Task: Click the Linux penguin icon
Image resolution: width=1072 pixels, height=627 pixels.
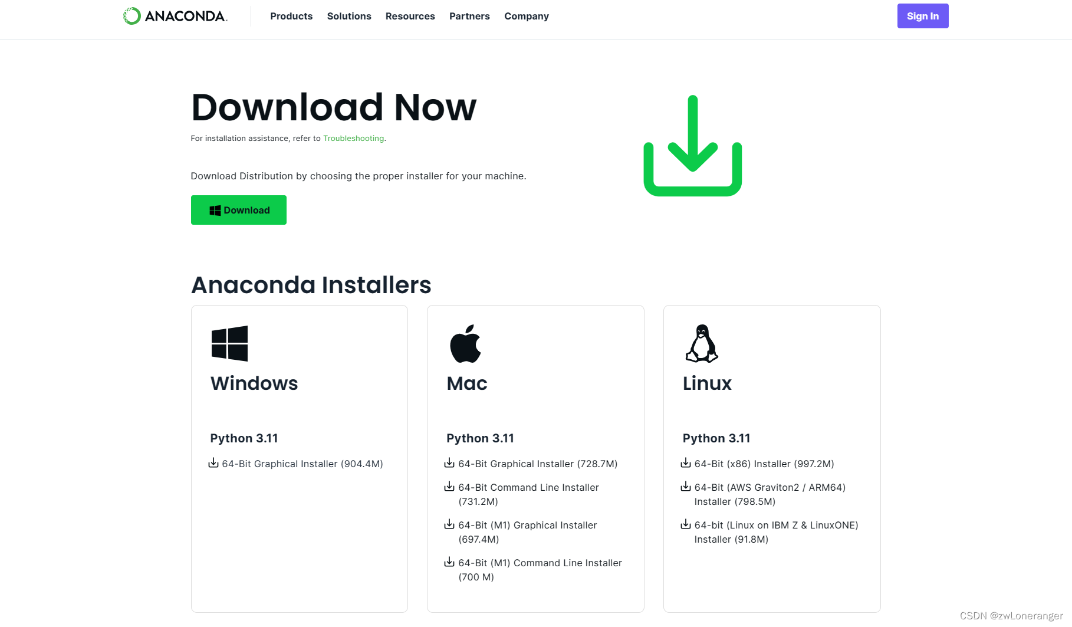Action: [702, 343]
